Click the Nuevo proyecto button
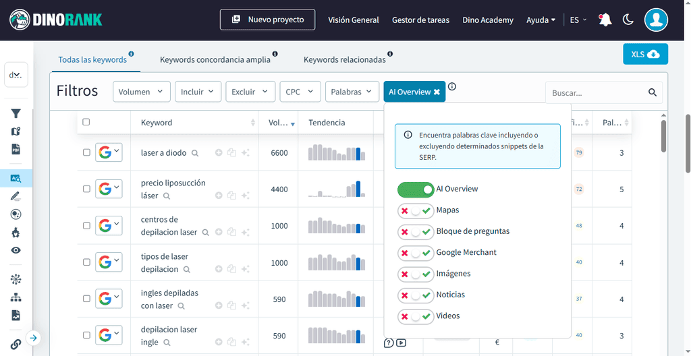The height and width of the screenshot is (356, 691). (267, 20)
